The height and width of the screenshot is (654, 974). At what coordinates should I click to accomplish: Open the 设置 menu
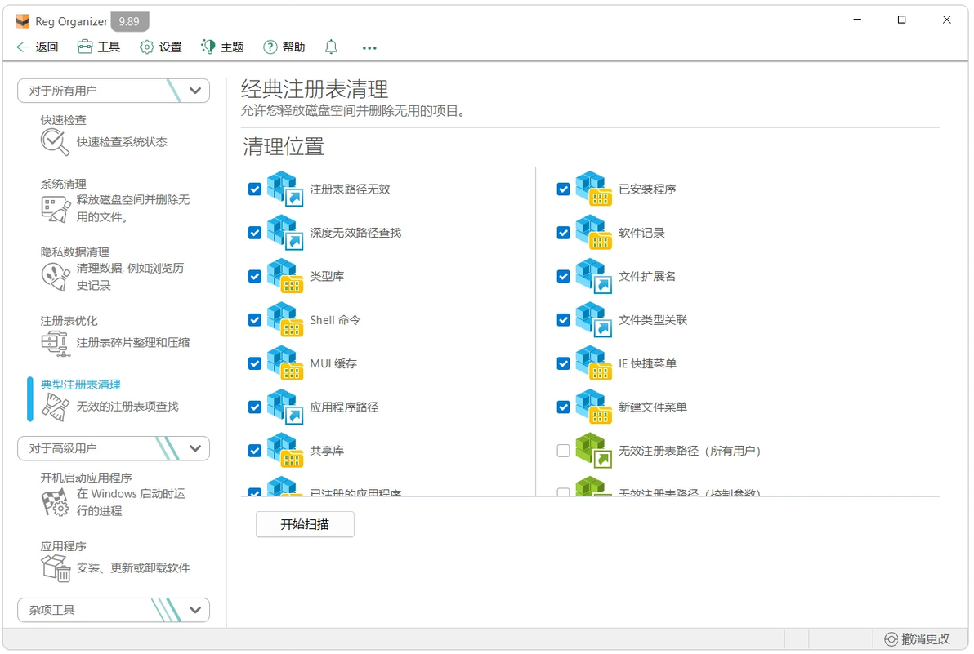coord(161,47)
